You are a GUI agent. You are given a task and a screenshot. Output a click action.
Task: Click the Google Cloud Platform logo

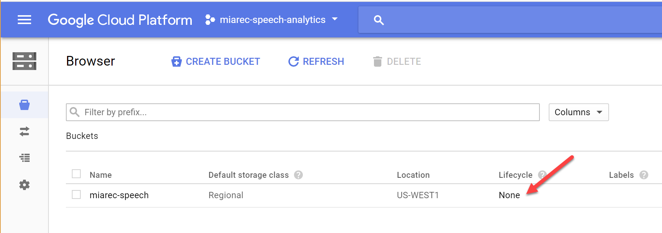120,20
